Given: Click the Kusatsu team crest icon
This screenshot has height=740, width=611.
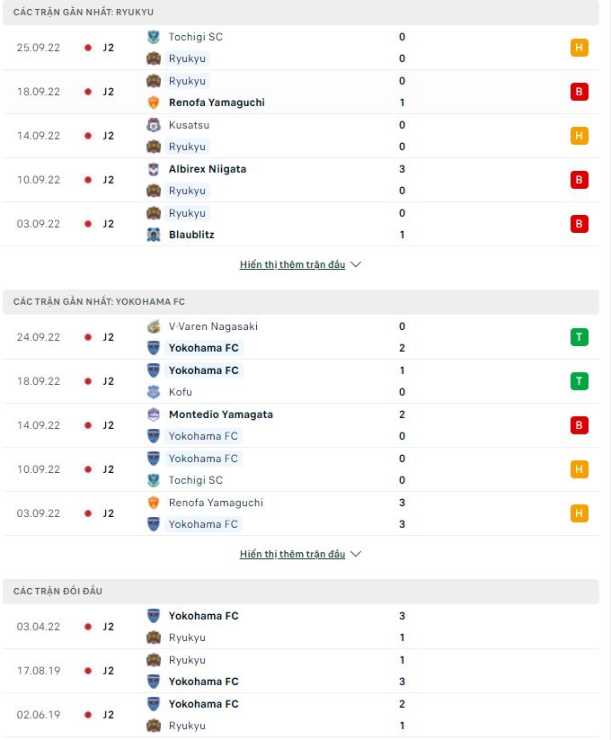Looking at the screenshot, I should click(153, 125).
